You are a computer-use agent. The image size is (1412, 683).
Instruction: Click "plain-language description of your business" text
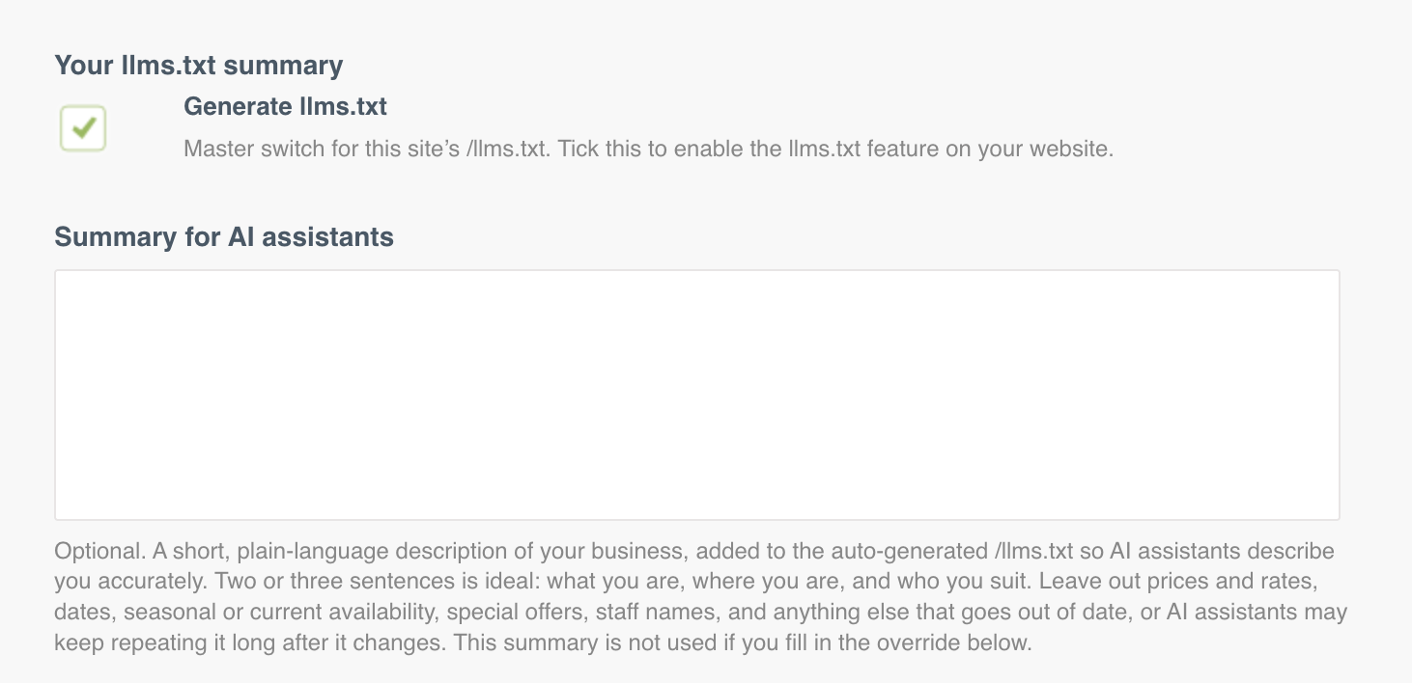coord(462,552)
